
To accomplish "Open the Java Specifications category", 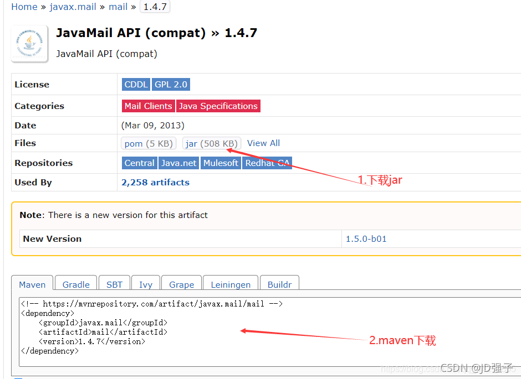I will tap(218, 106).
